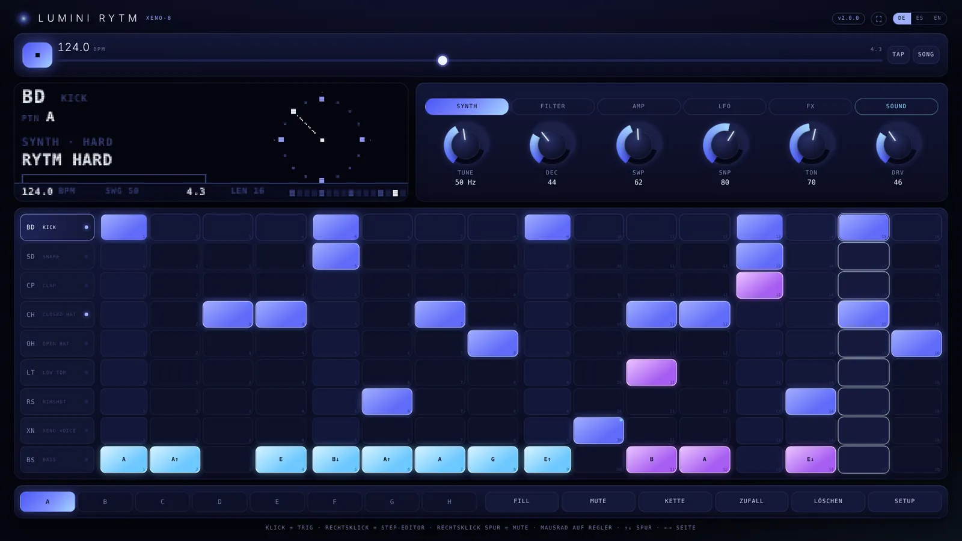Stop playback with the square button
The width and height of the screenshot is (962, 541).
click(x=37, y=55)
